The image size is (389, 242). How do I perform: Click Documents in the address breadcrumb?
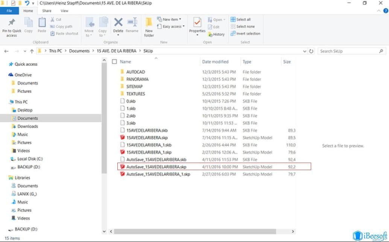[79, 51]
